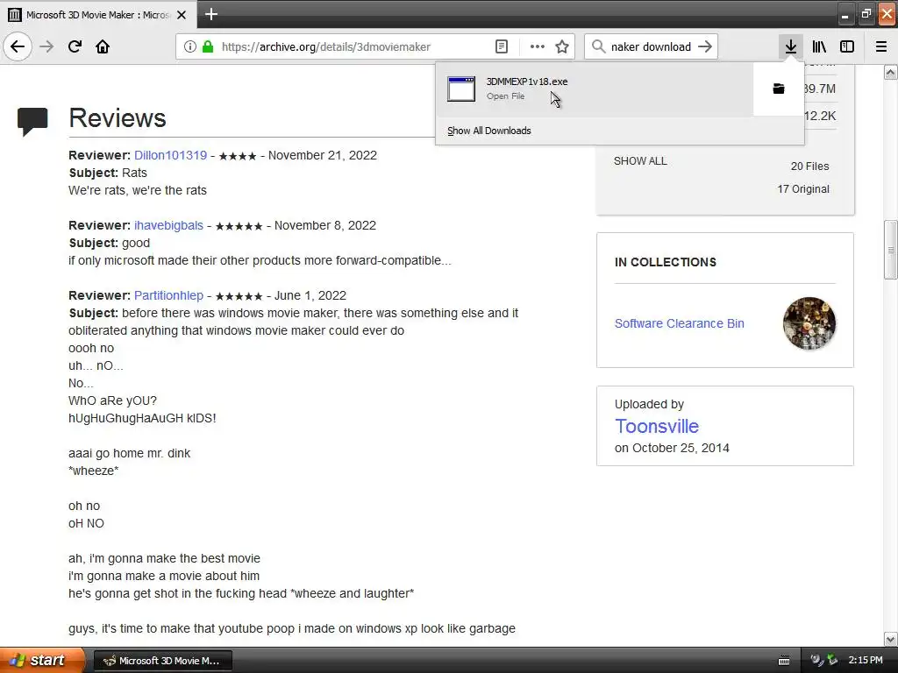The width and height of the screenshot is (898, 673).
Task: Bookmark this page with the star
Action: click(562, 47)
